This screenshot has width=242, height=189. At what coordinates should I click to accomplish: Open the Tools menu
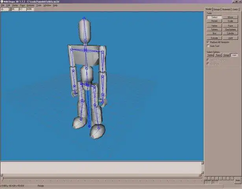click(39, 6)
